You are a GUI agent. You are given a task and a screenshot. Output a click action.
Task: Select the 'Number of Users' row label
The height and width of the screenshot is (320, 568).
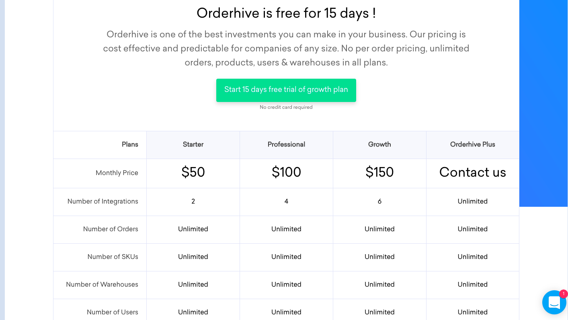pyautogui.click(x=113, y=312)
